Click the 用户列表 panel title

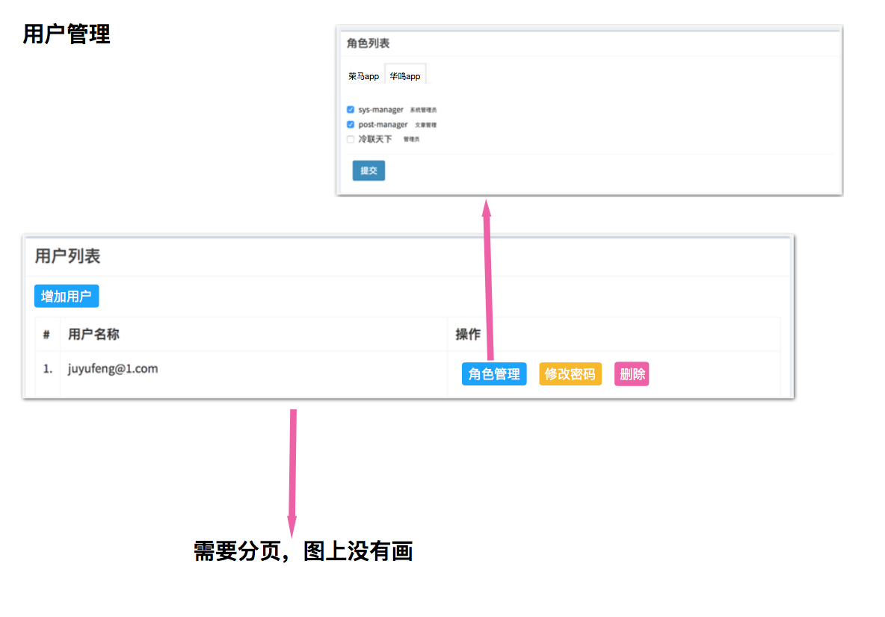(67, 256)
